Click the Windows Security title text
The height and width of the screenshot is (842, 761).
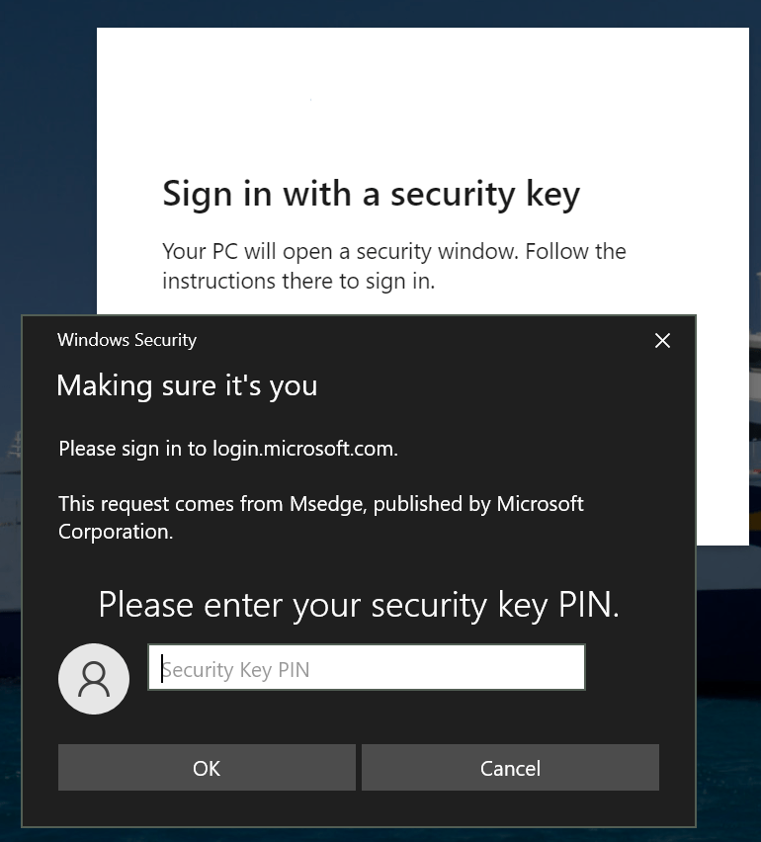127,340
